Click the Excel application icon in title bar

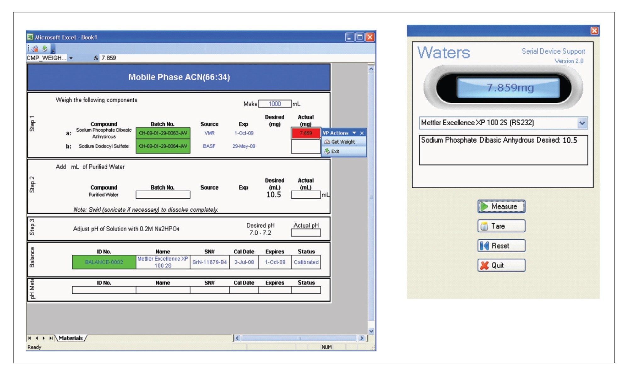30,37
